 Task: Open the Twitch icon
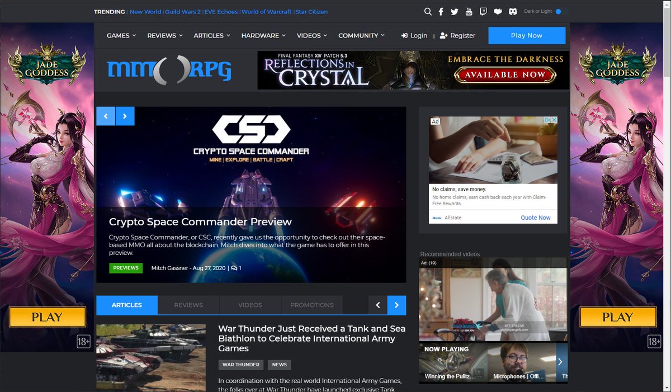coord(483,12)
